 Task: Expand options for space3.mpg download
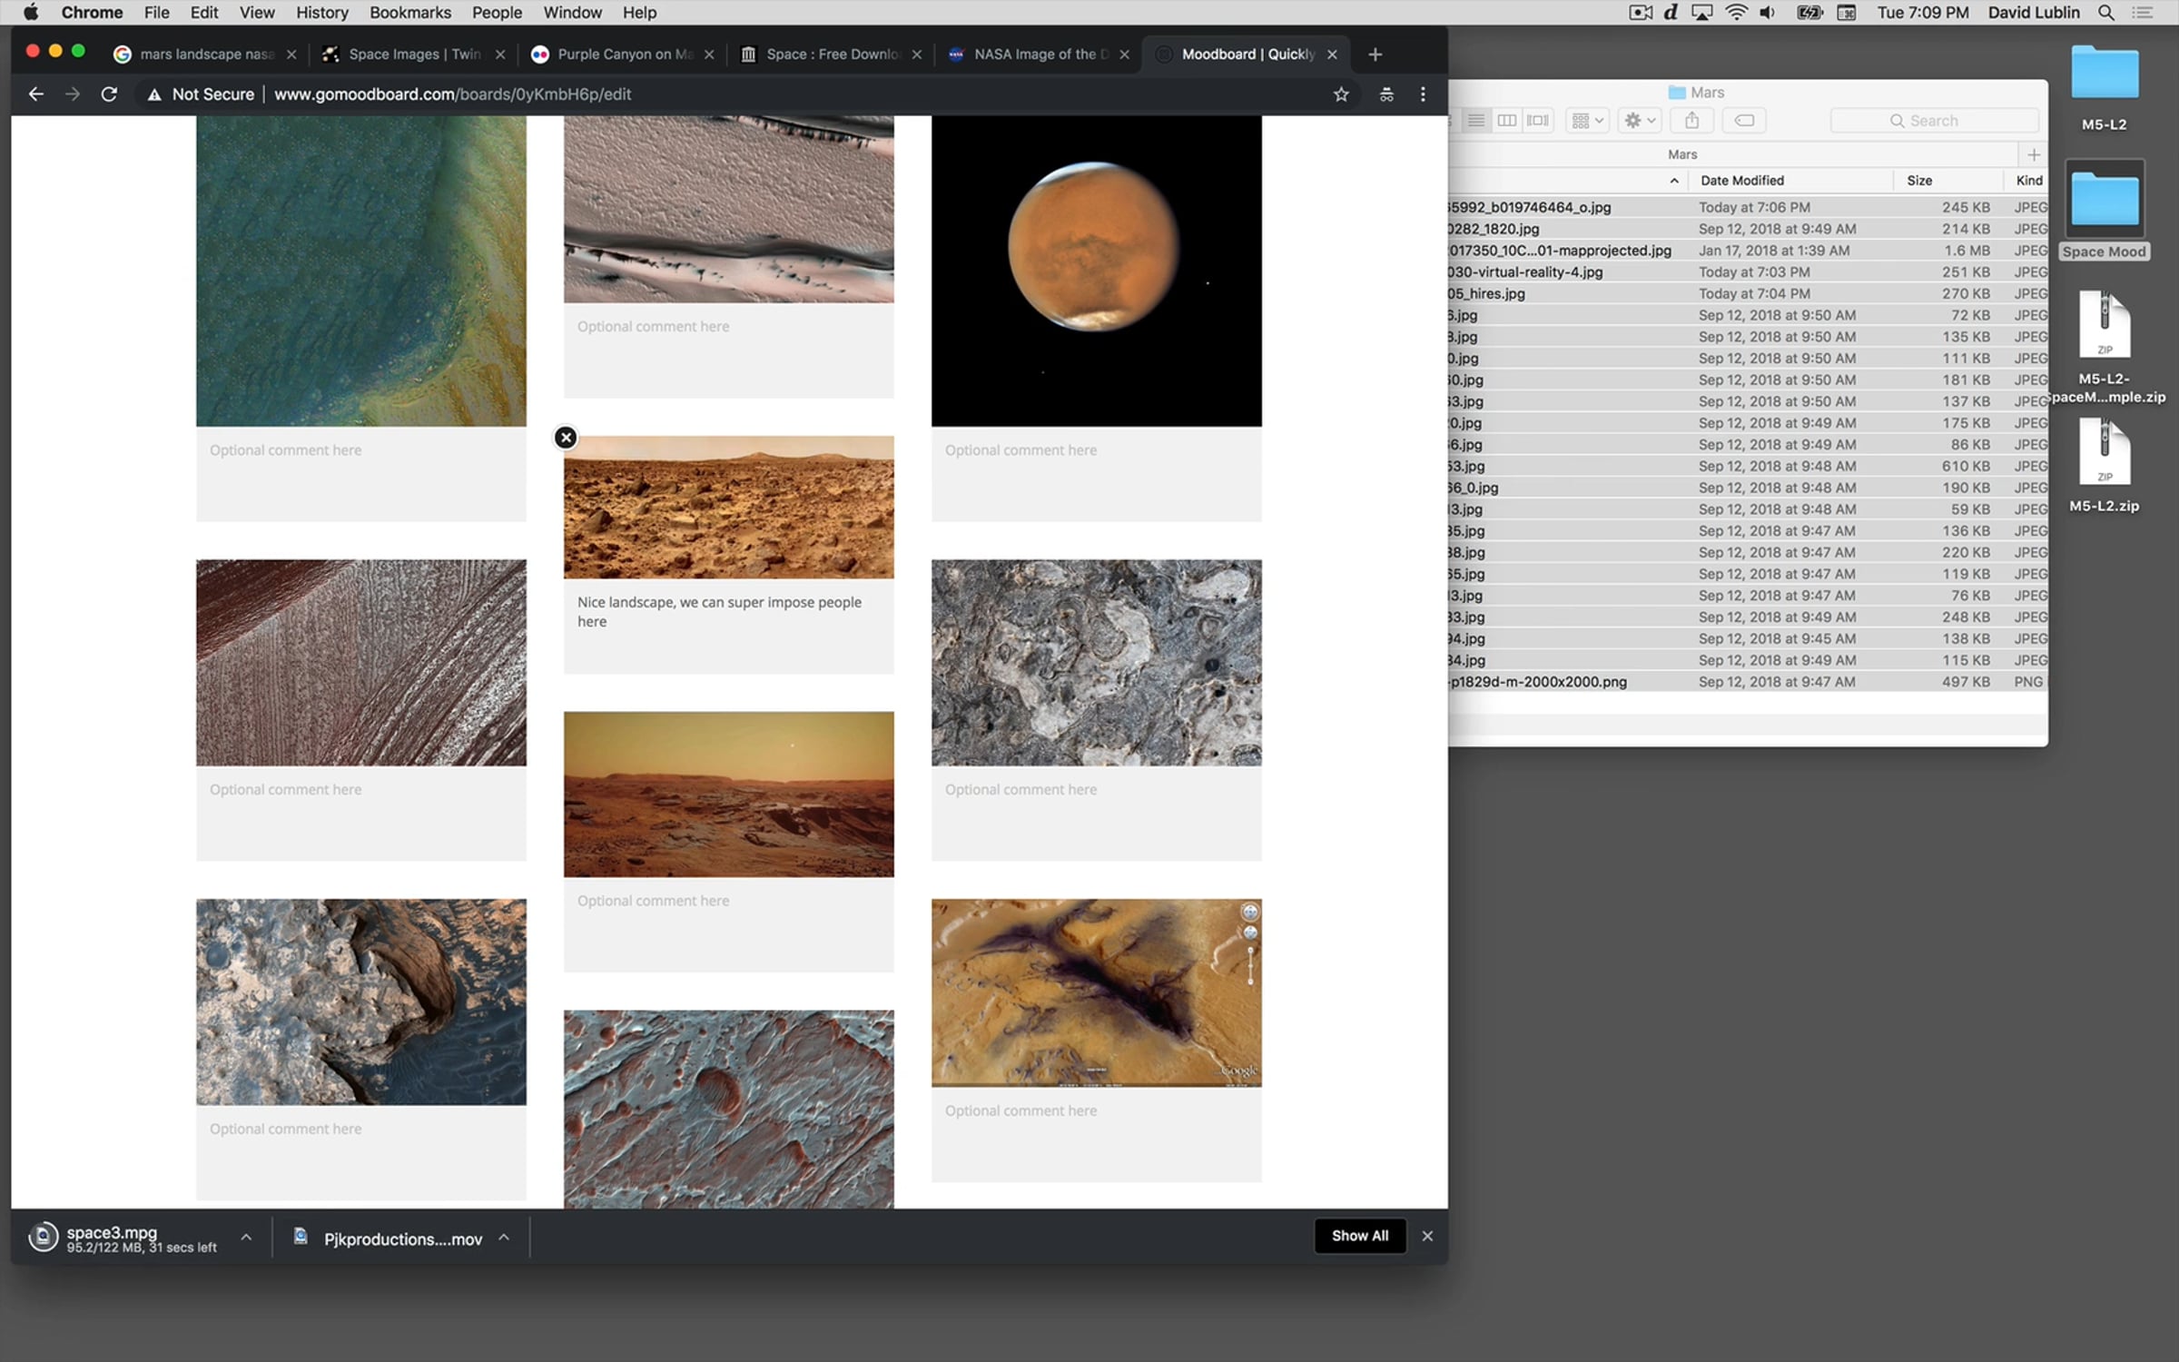[246, 1238]
